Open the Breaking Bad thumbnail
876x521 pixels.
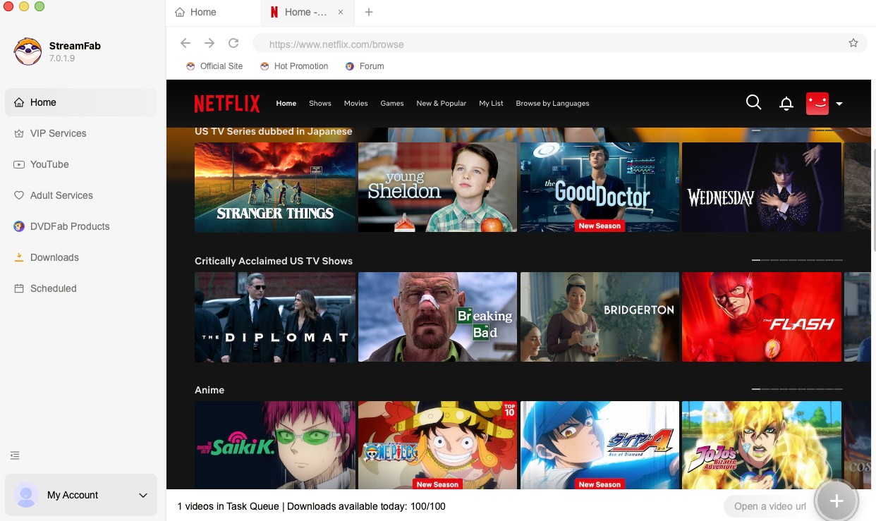tap(437, 317)
